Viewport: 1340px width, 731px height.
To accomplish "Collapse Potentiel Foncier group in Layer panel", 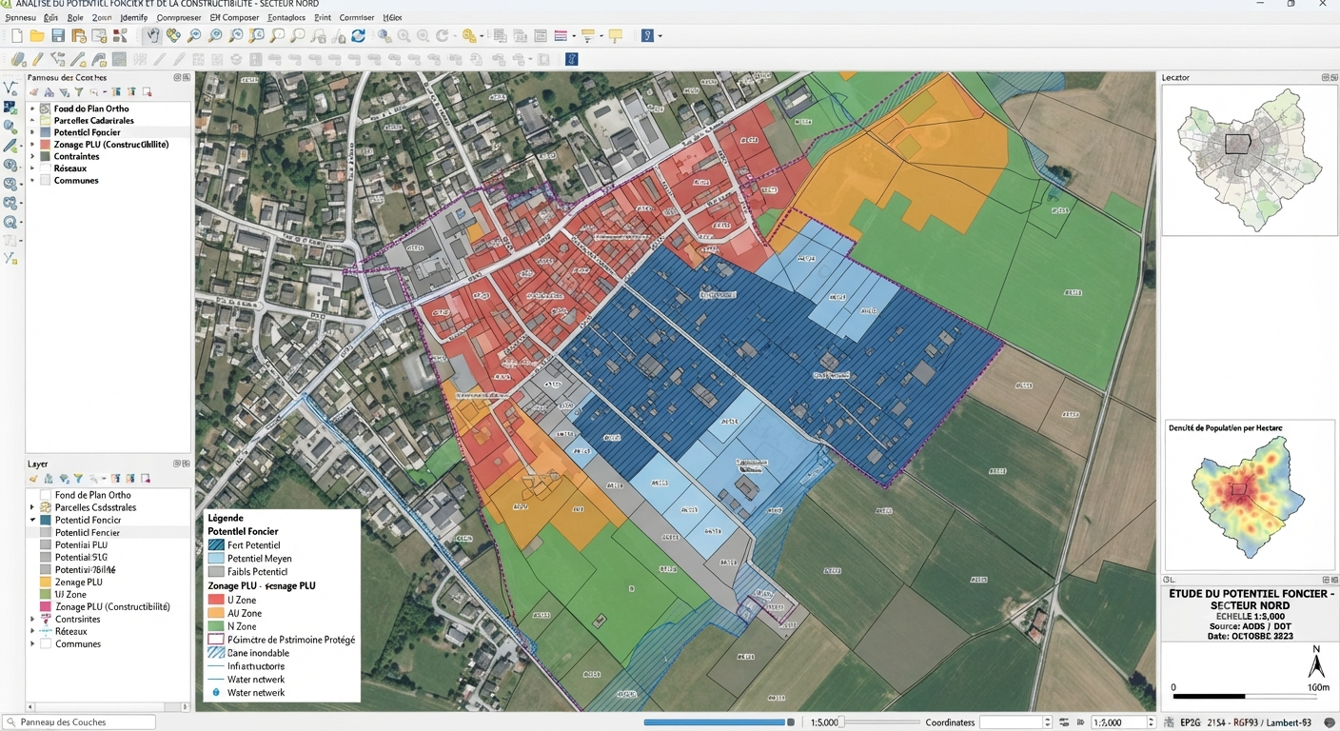I will click(x=32, y=520).
